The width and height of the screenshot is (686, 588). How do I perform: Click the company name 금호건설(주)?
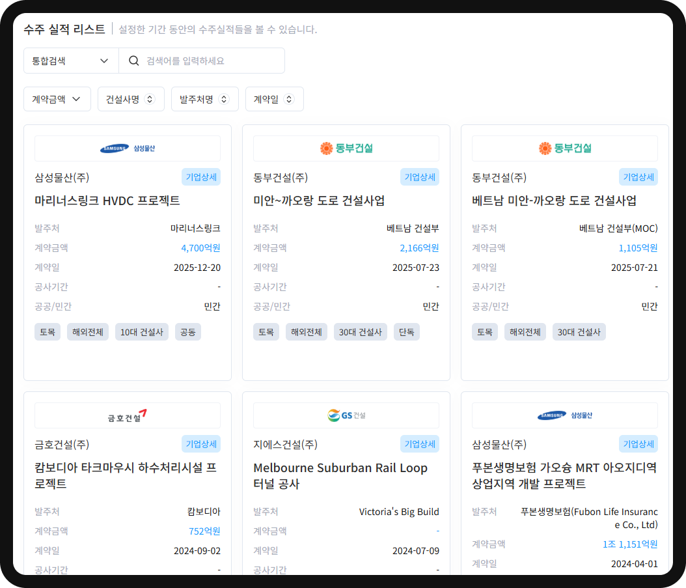(x=62, y=444)
